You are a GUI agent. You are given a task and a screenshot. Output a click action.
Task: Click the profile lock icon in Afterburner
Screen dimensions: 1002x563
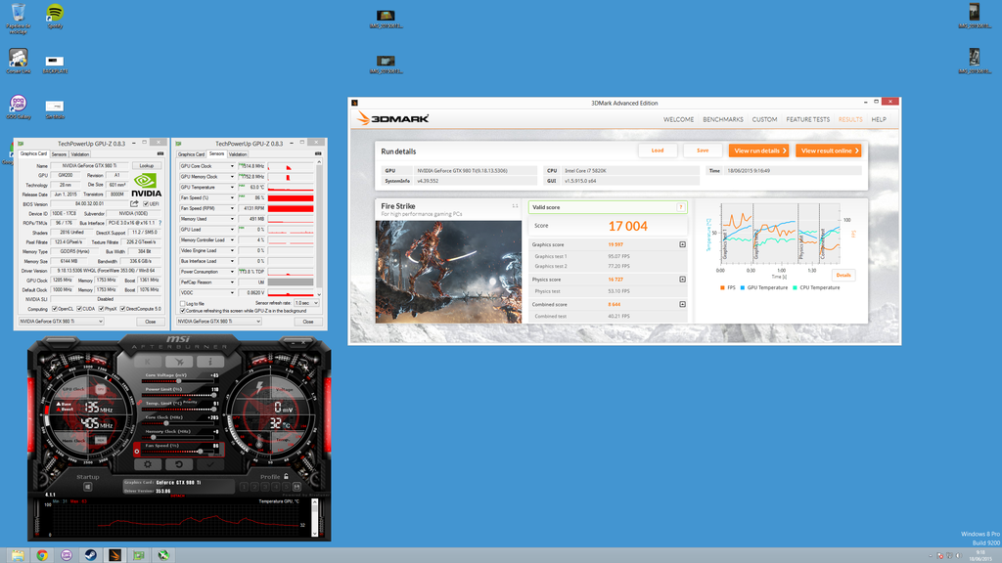pos(286,476)
